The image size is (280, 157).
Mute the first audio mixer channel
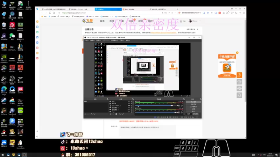tap(178, 106)
